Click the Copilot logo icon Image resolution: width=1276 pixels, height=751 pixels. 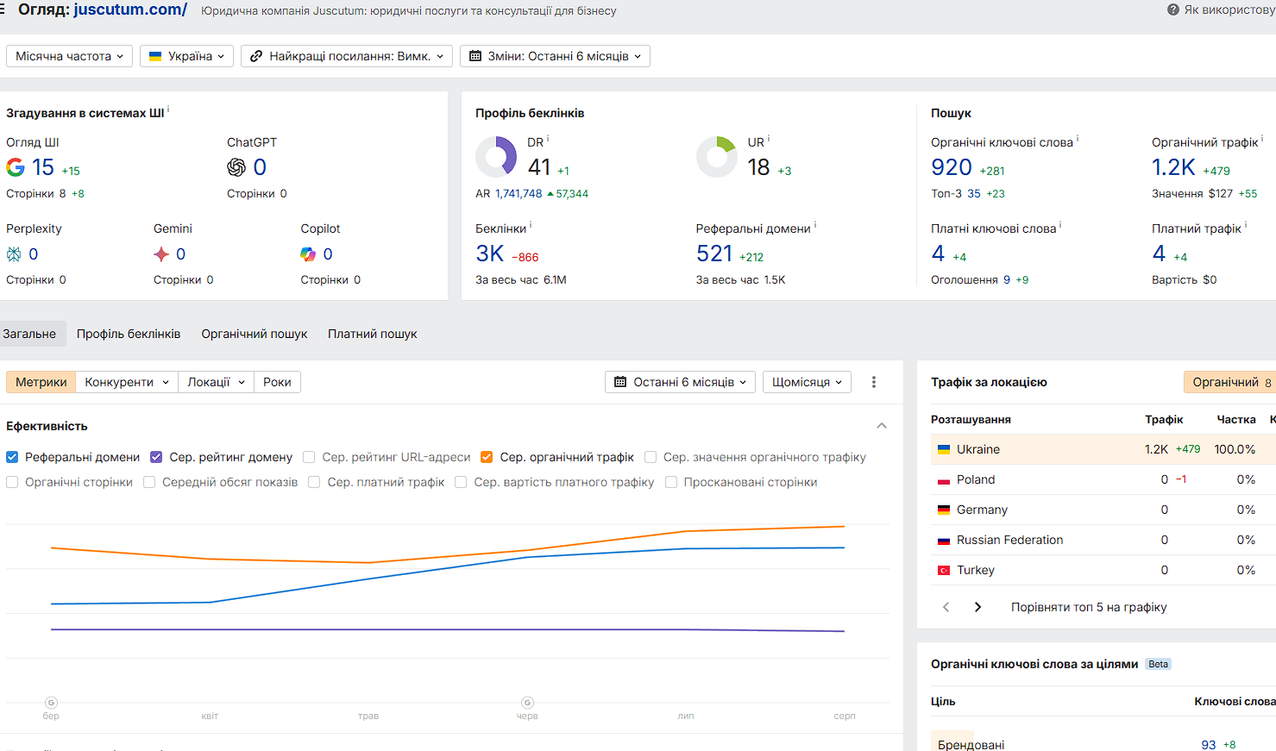[308, 254]
